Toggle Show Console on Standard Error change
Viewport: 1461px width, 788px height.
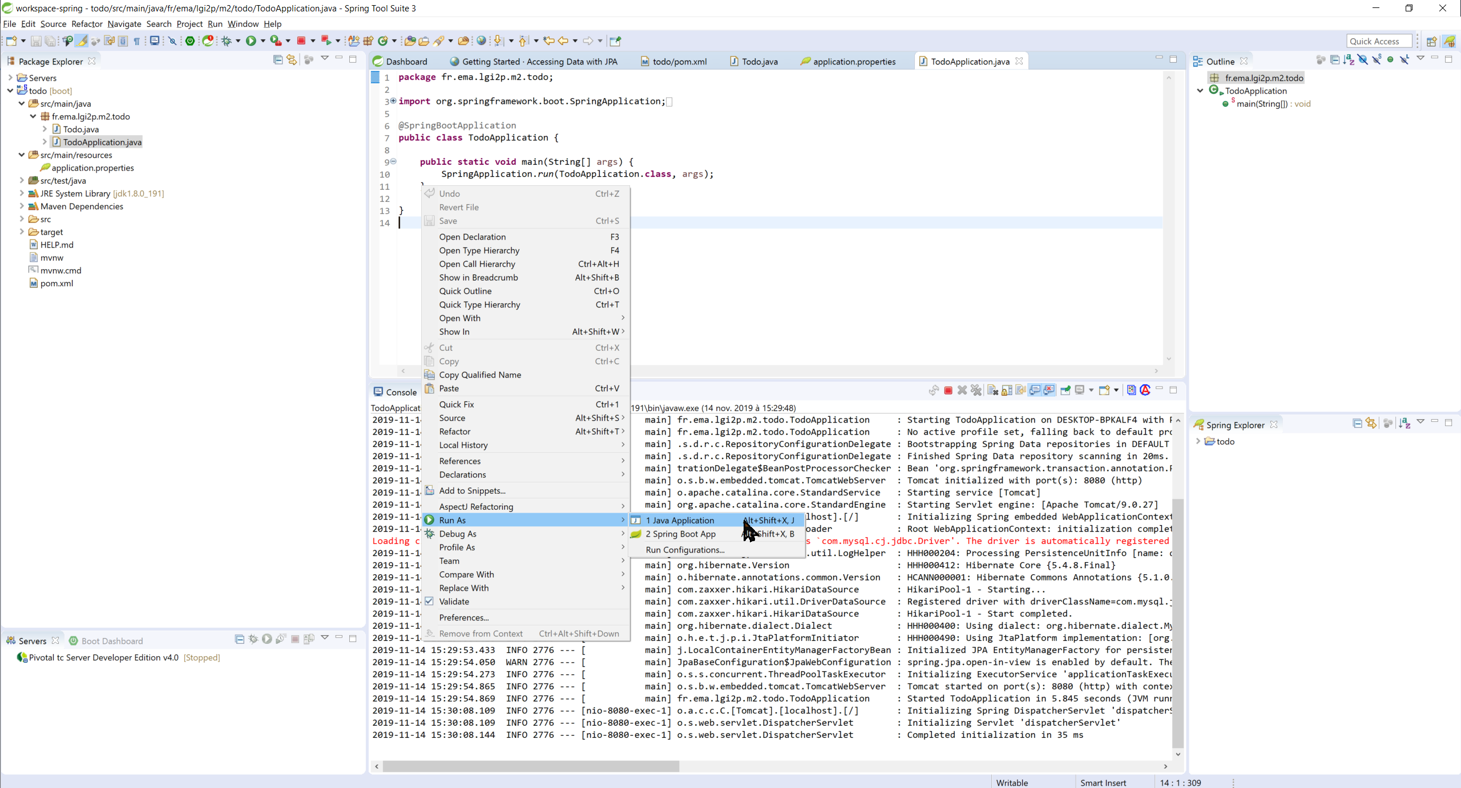click(x=1049, y=391)
